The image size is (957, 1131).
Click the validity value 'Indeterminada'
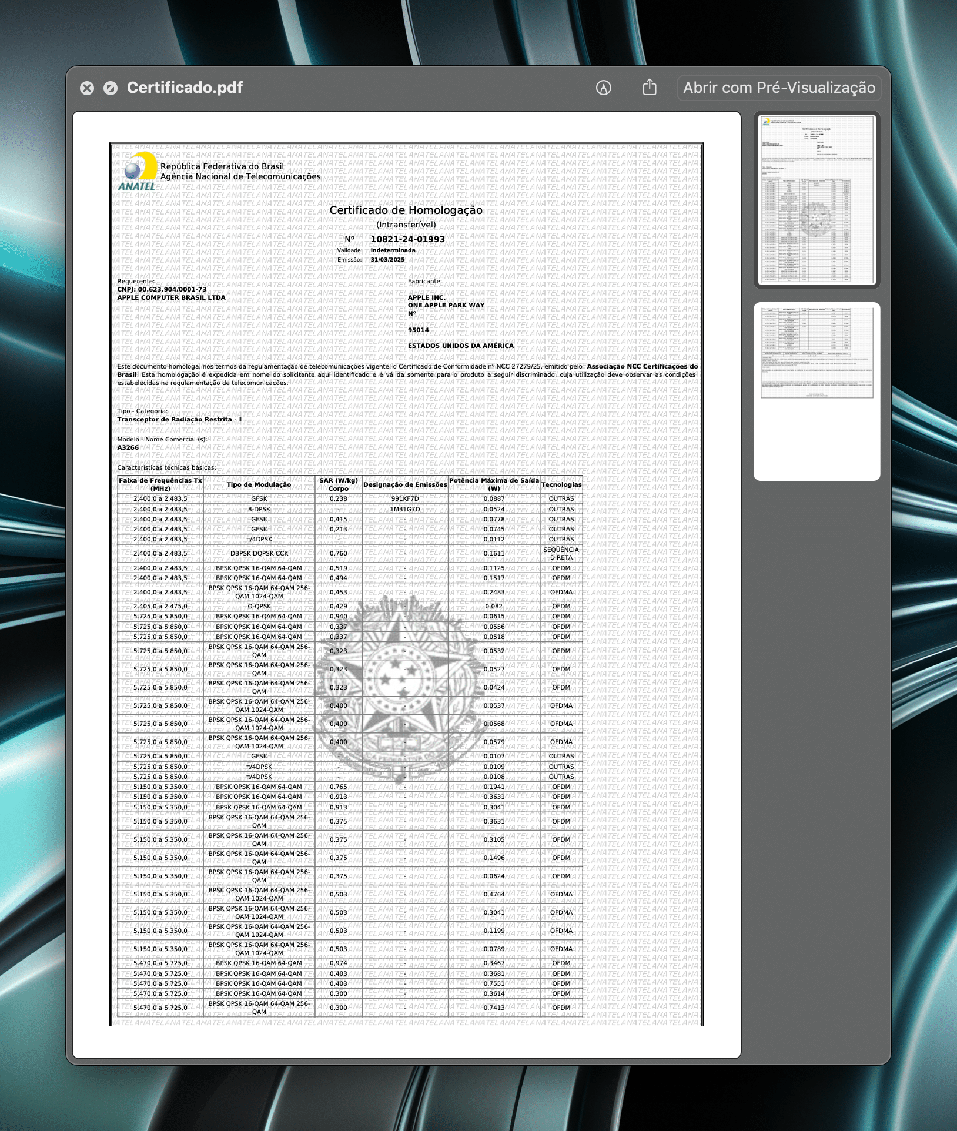(x=393, y=250)
